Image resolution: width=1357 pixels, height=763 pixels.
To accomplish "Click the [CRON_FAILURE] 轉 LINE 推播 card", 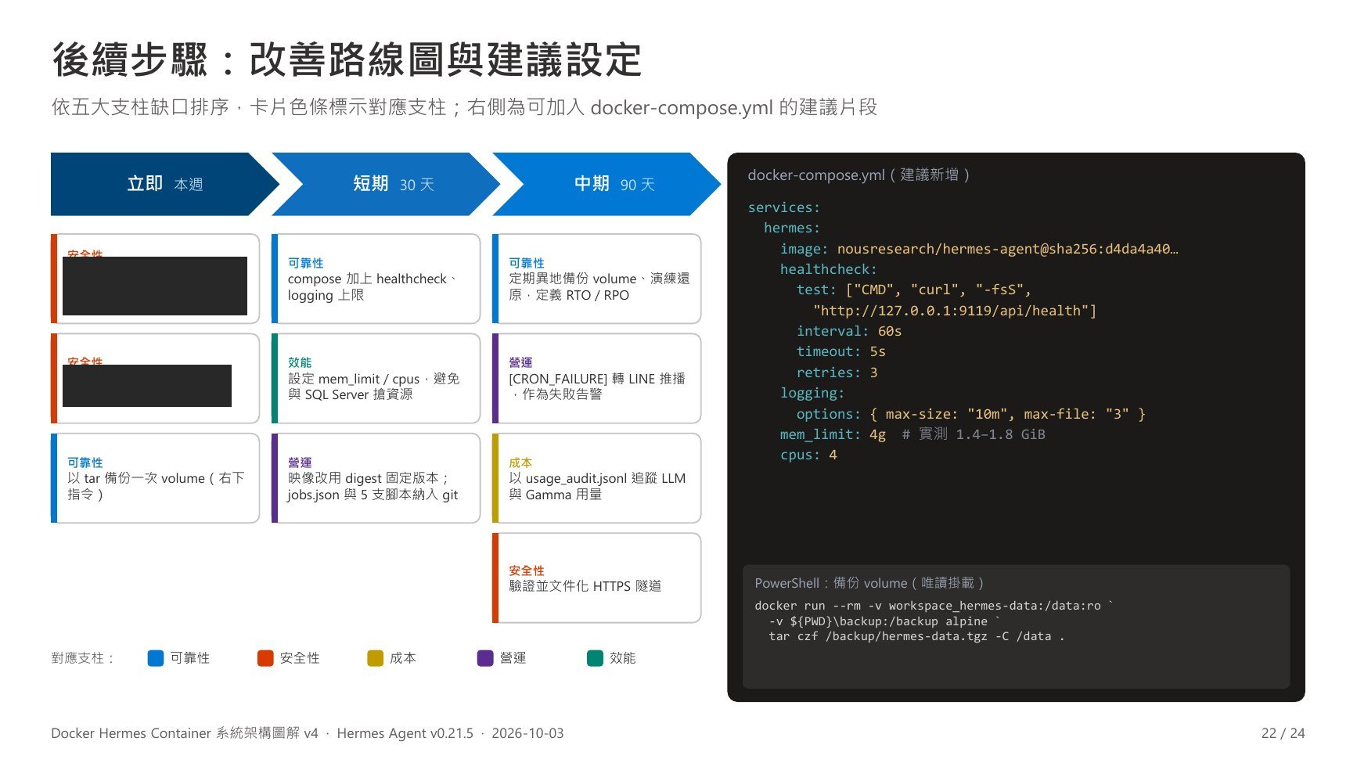I will pos(596,379).
